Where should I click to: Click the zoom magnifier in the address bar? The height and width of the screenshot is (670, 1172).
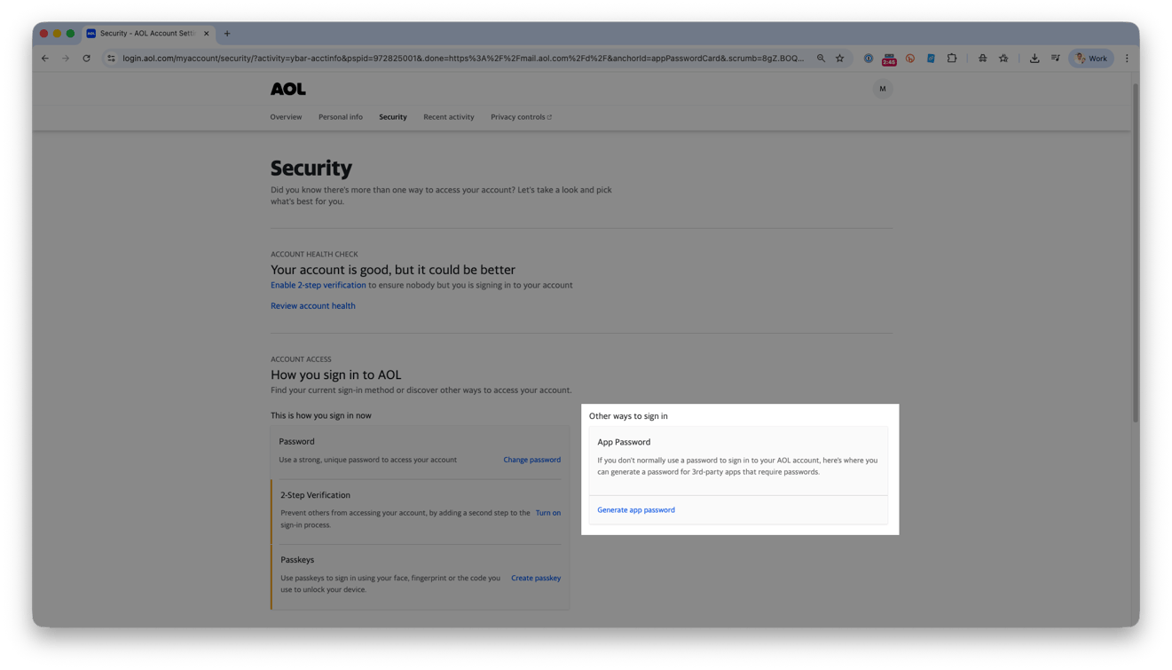pyautogui.click(x=820, y=58)
